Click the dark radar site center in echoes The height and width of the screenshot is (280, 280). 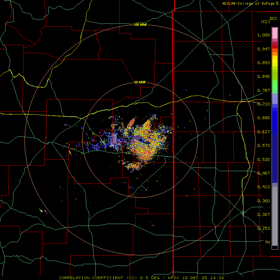141,140
